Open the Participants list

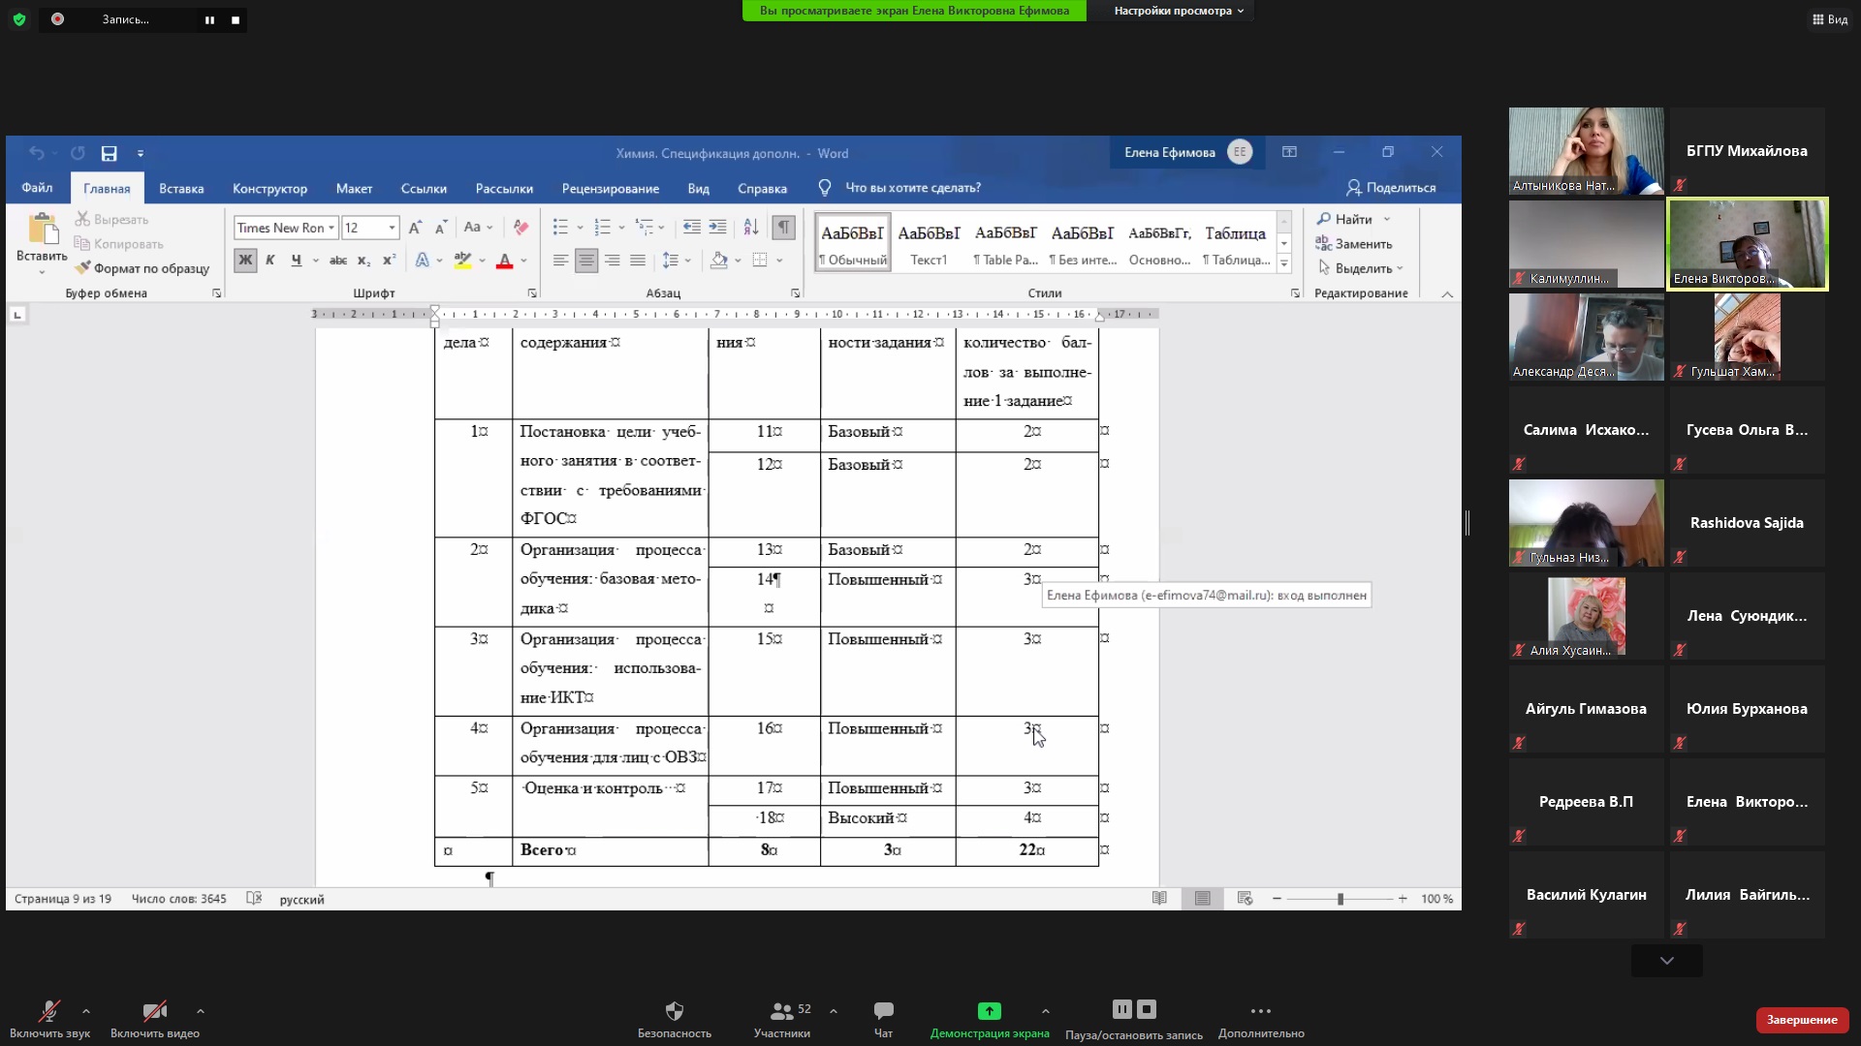(781, 1011)
